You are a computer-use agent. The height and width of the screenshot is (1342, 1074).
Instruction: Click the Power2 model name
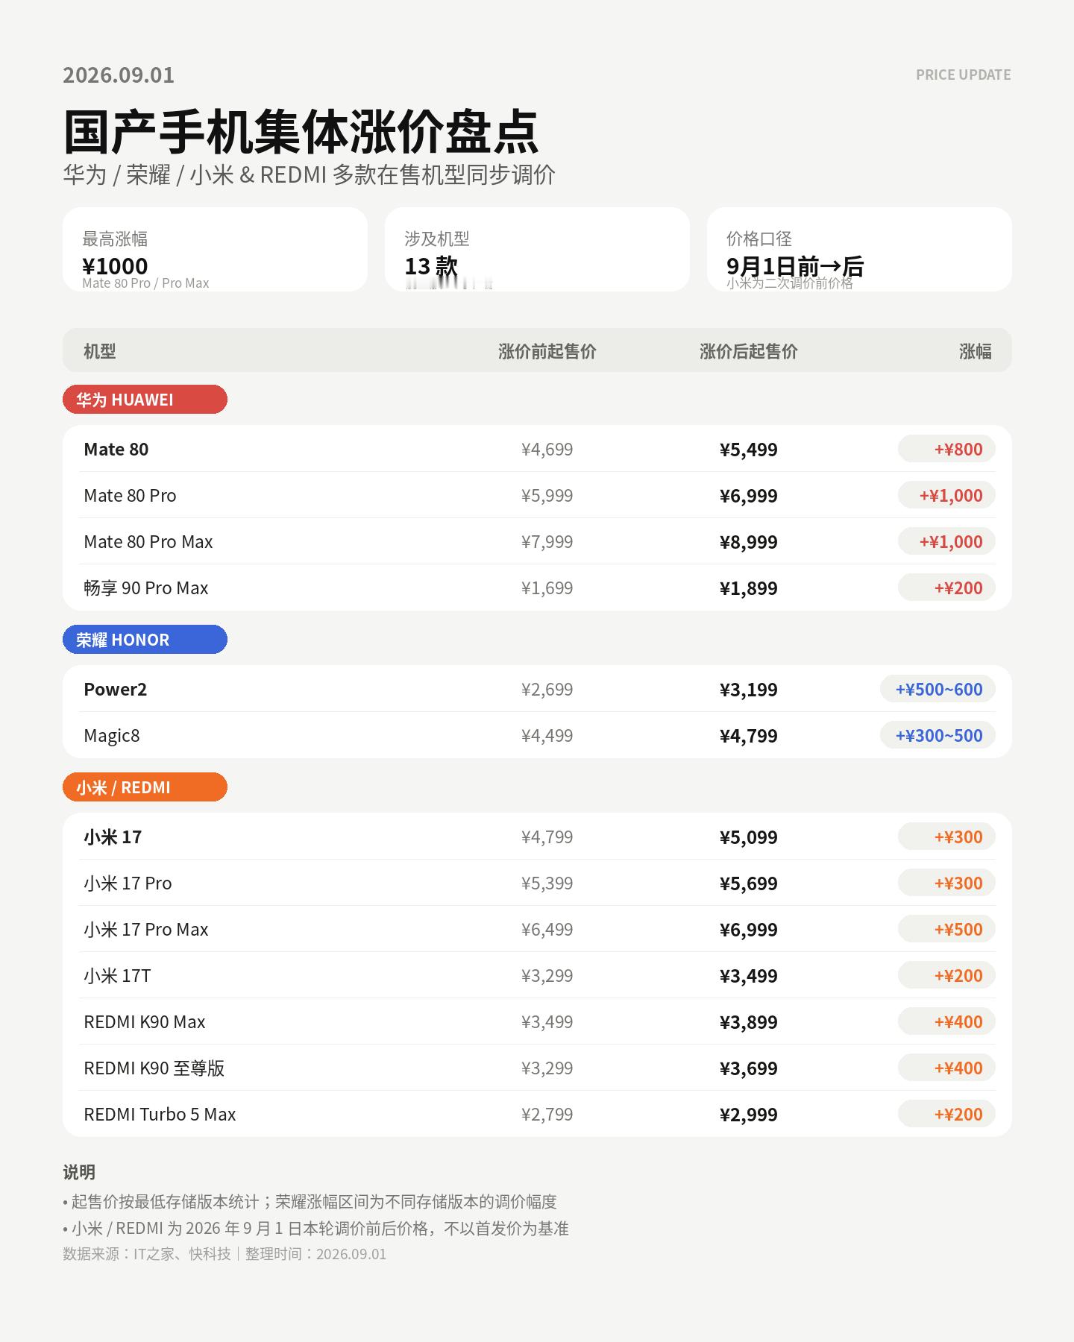(116, 690)
